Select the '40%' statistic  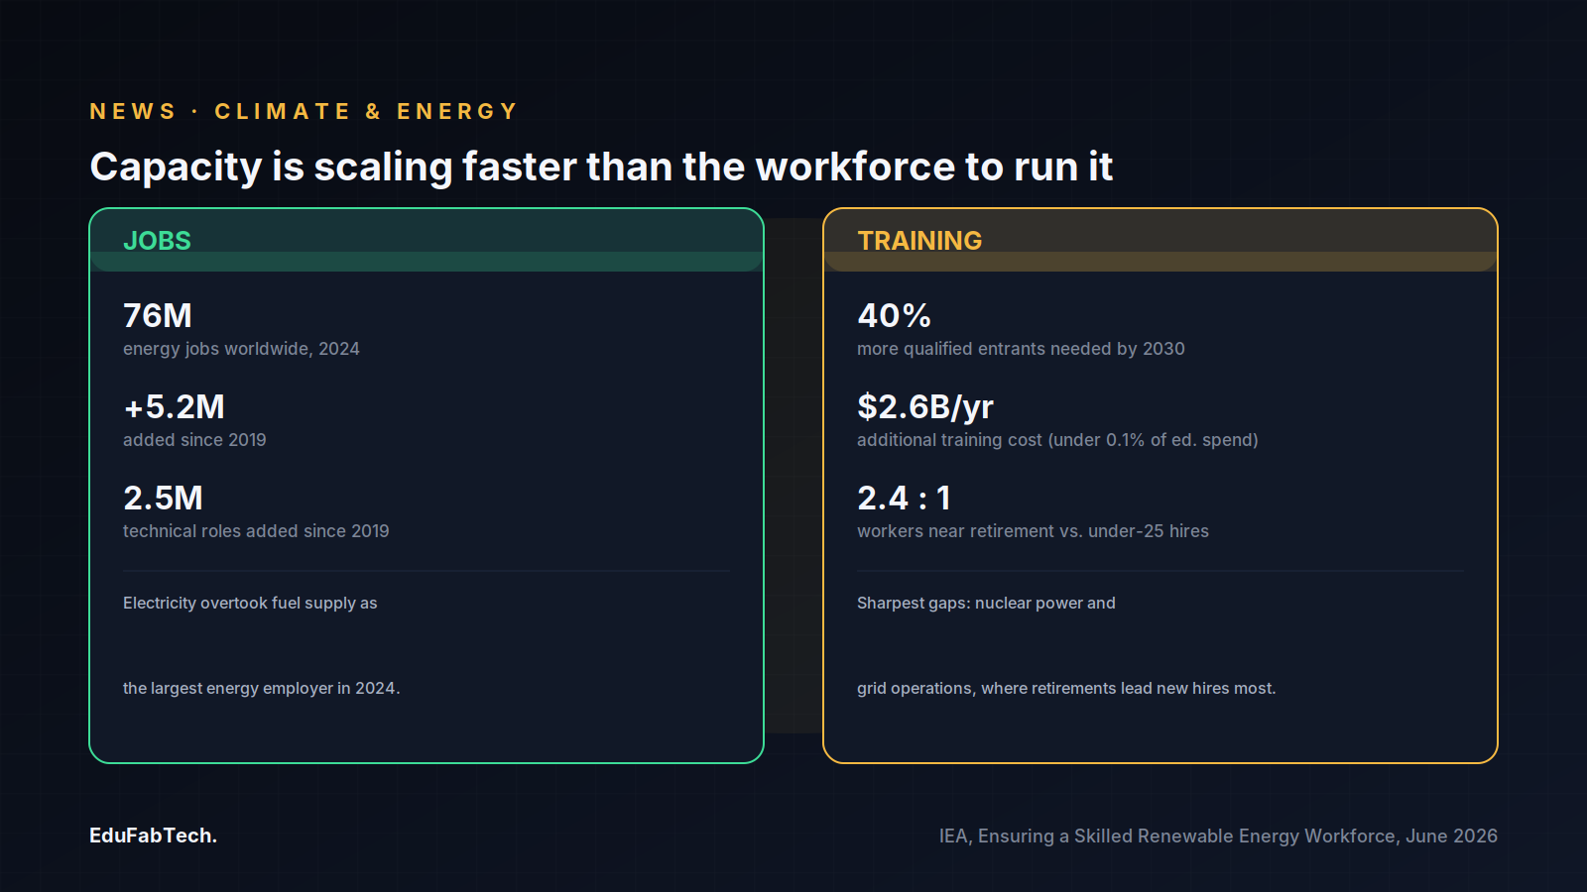(x=894, y=315)
